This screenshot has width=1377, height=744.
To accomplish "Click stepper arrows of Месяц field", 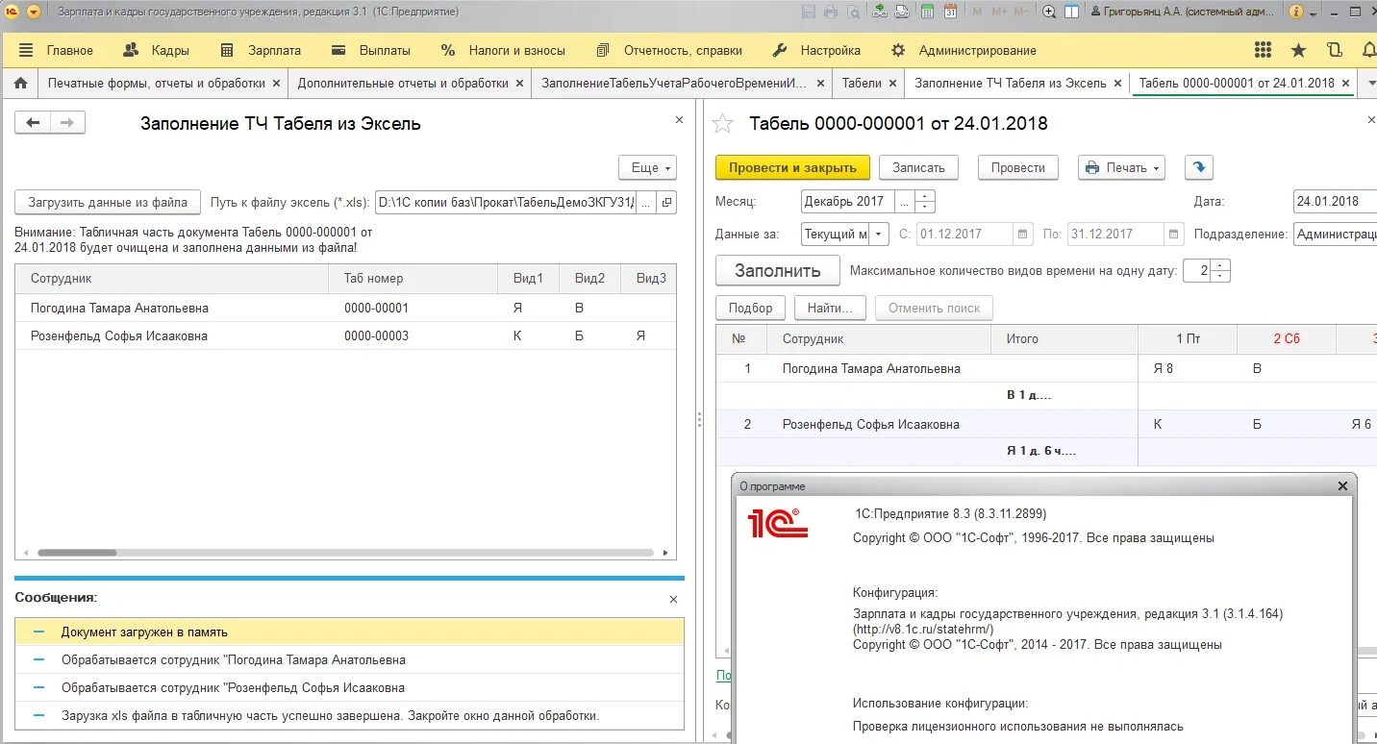I will (x=925, y=202).
